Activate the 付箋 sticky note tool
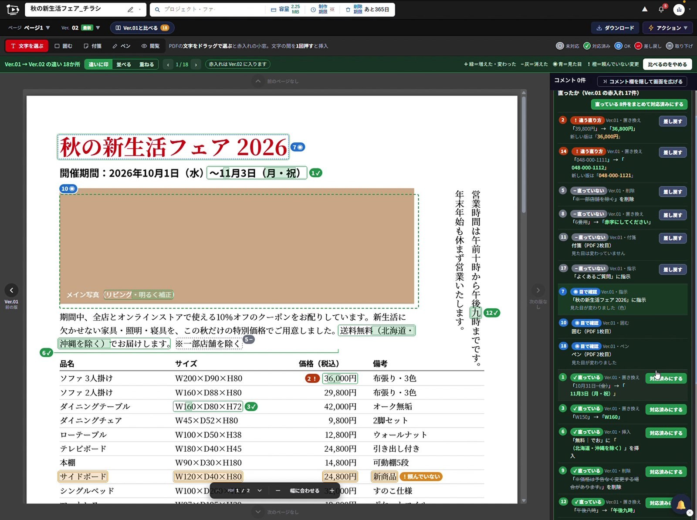This screenshot has width=697, height=520. [x=92, y=46]
